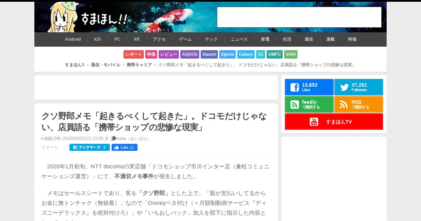421x221 pixels.
Task: Open the XR category menu
Action: click(x=136, y=39)
